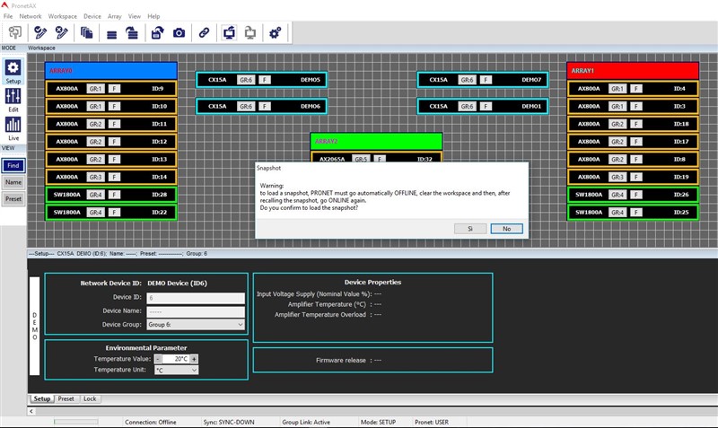Click 'Sync: SYNC-DOWN' in status bar
Image resolution: width=718 pixels, height=428 pixels.
pos(229,422)
